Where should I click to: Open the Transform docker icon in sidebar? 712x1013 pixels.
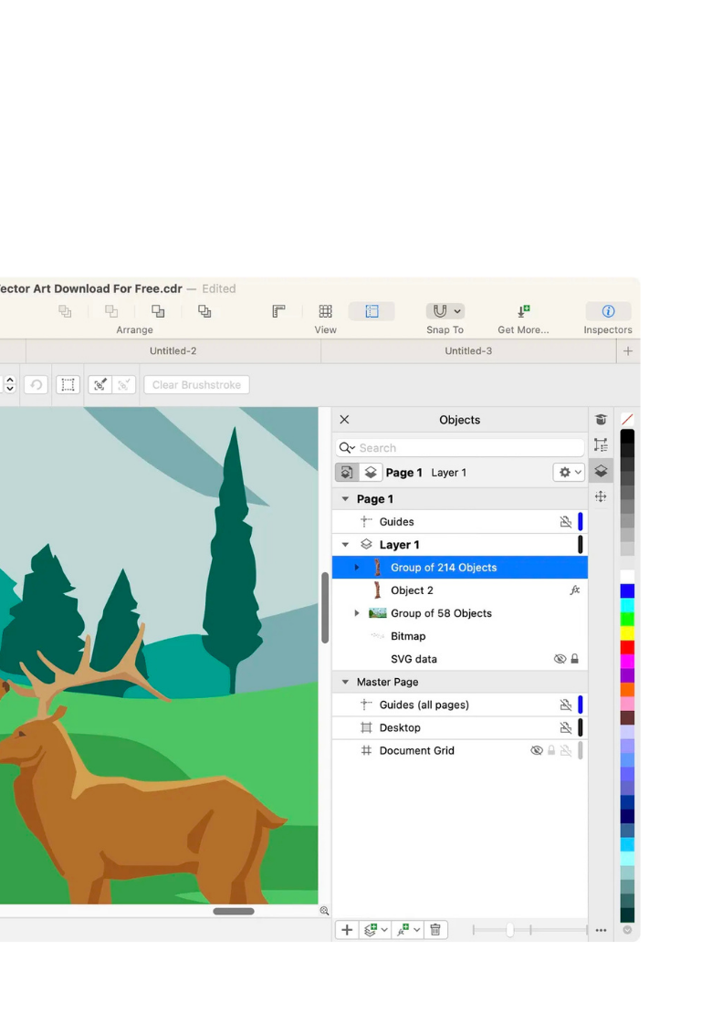(x=601, y=496)
